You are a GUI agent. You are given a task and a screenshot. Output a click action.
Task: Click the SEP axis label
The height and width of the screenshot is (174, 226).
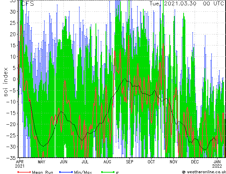pos(129,162)
